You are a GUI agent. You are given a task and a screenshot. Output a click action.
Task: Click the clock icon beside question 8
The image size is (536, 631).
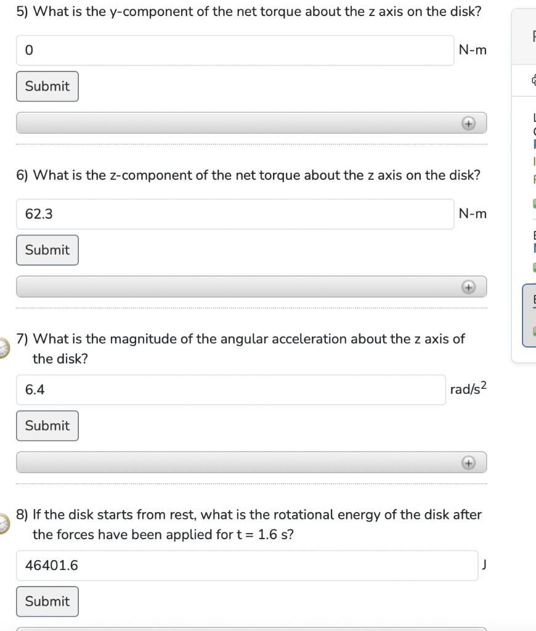tap(2, 524)
